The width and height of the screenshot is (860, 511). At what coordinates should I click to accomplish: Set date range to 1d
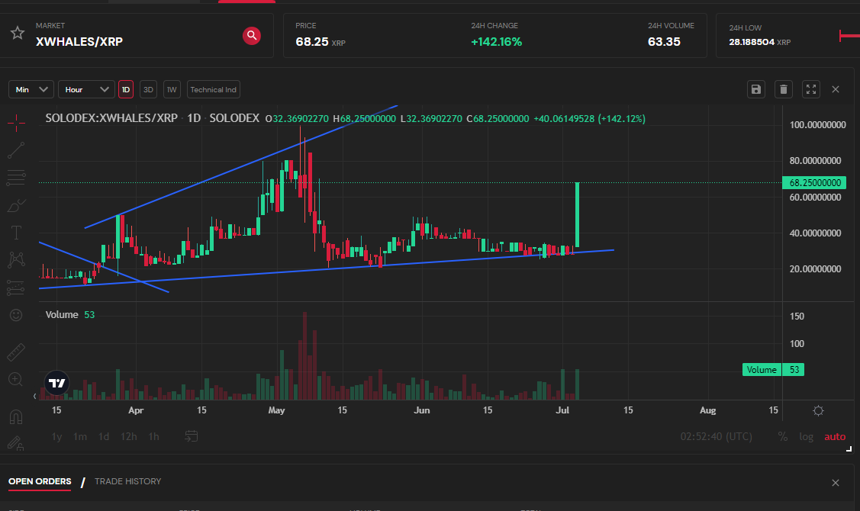point(104,436)
